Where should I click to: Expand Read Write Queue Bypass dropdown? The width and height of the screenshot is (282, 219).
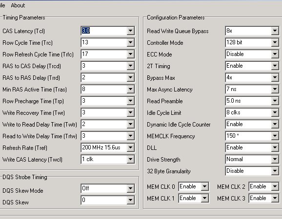click(275, 31)
